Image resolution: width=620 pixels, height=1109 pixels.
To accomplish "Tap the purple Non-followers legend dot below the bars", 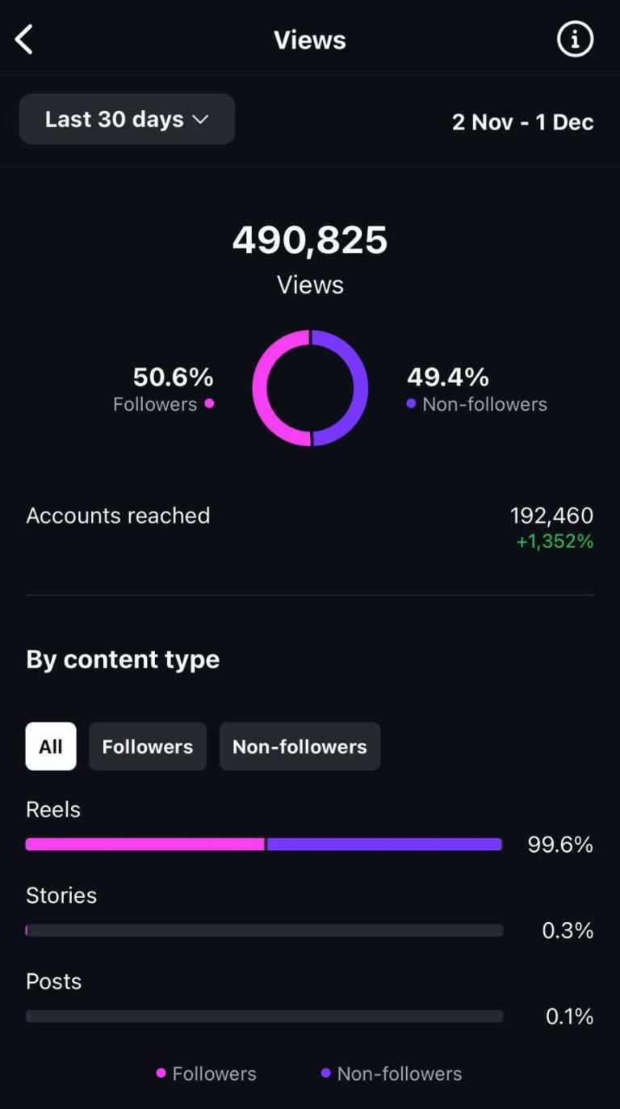I will 325,1073.
